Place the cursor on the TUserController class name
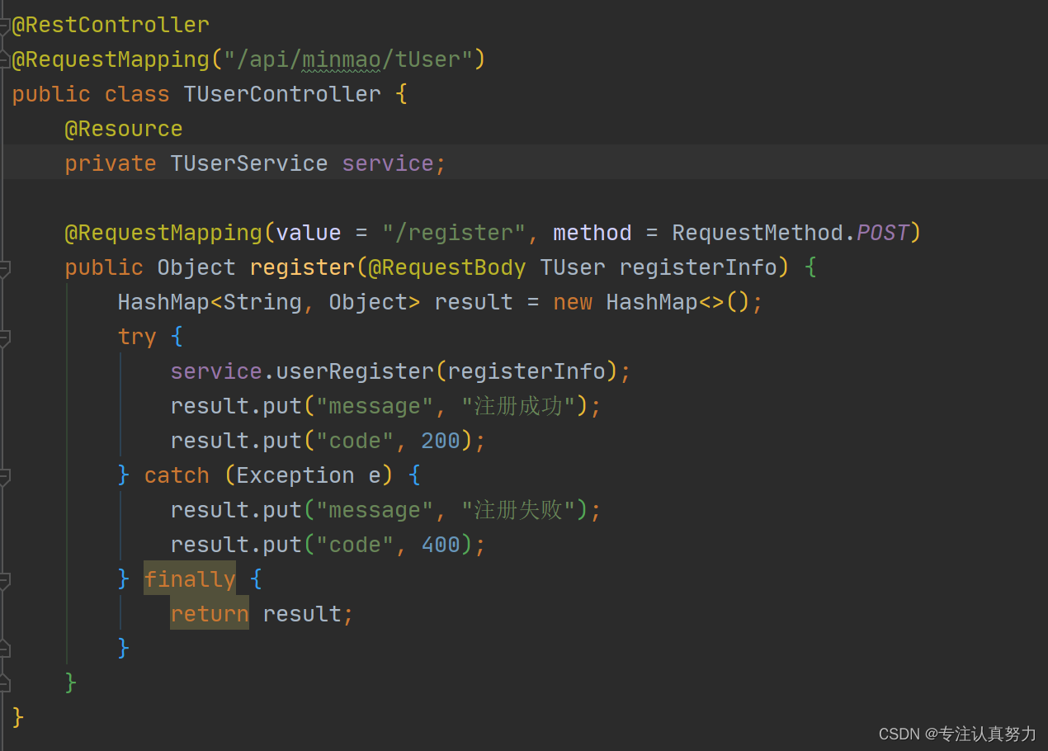The height and width of the screenshot is (751, 1048). [282, 95]
